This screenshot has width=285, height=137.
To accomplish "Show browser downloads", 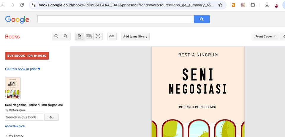I will tap(267, 5).
